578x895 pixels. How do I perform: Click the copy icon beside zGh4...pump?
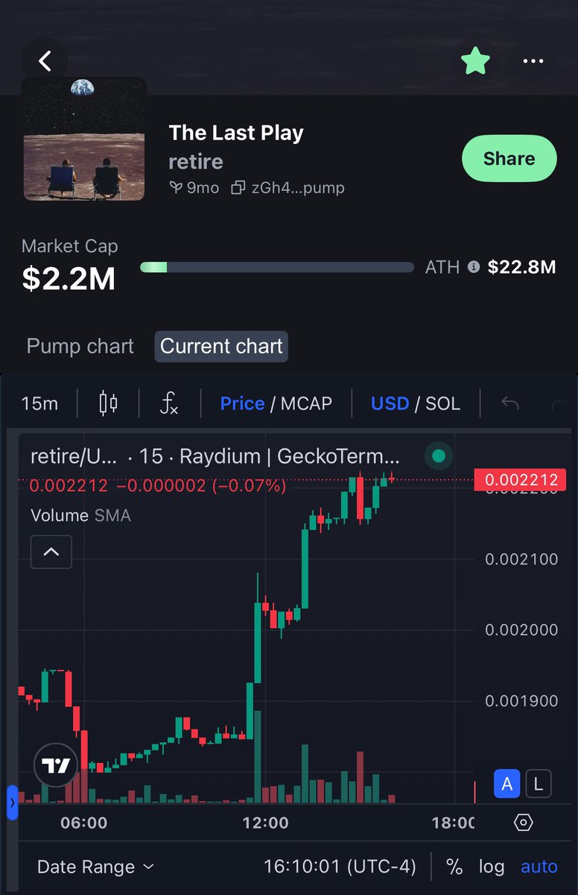coord(238,188)
